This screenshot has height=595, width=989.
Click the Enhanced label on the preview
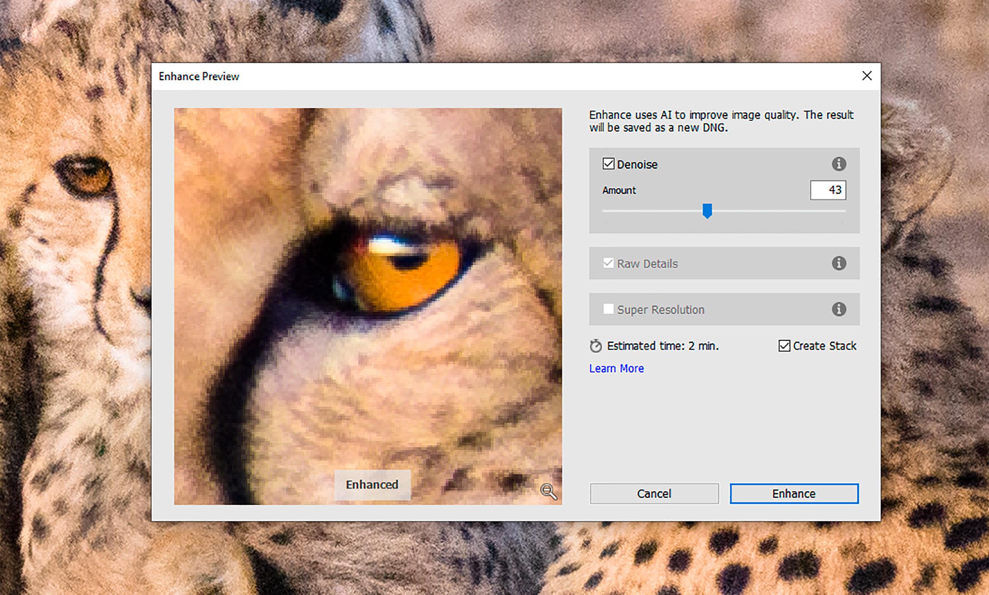click(x=372, y=484)
